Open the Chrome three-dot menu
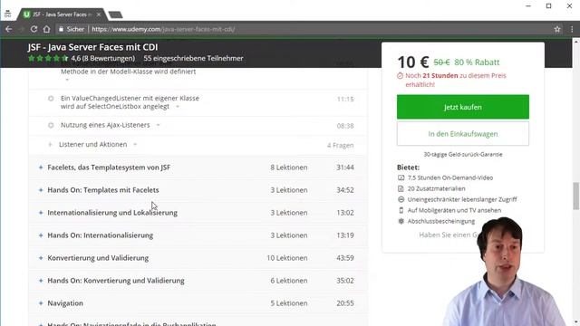 (572, 29)
